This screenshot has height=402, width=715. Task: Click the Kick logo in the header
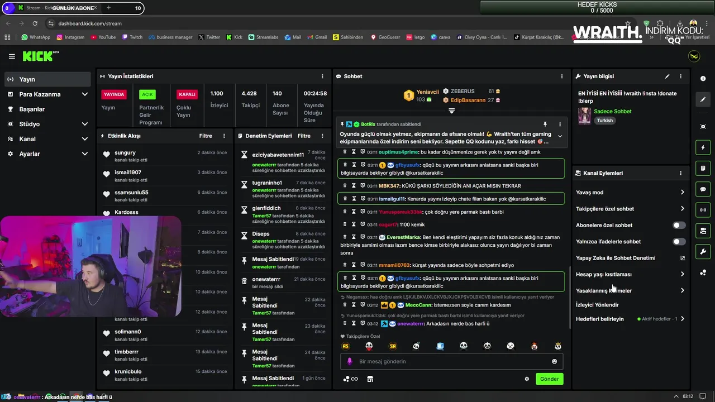(40, 56)
